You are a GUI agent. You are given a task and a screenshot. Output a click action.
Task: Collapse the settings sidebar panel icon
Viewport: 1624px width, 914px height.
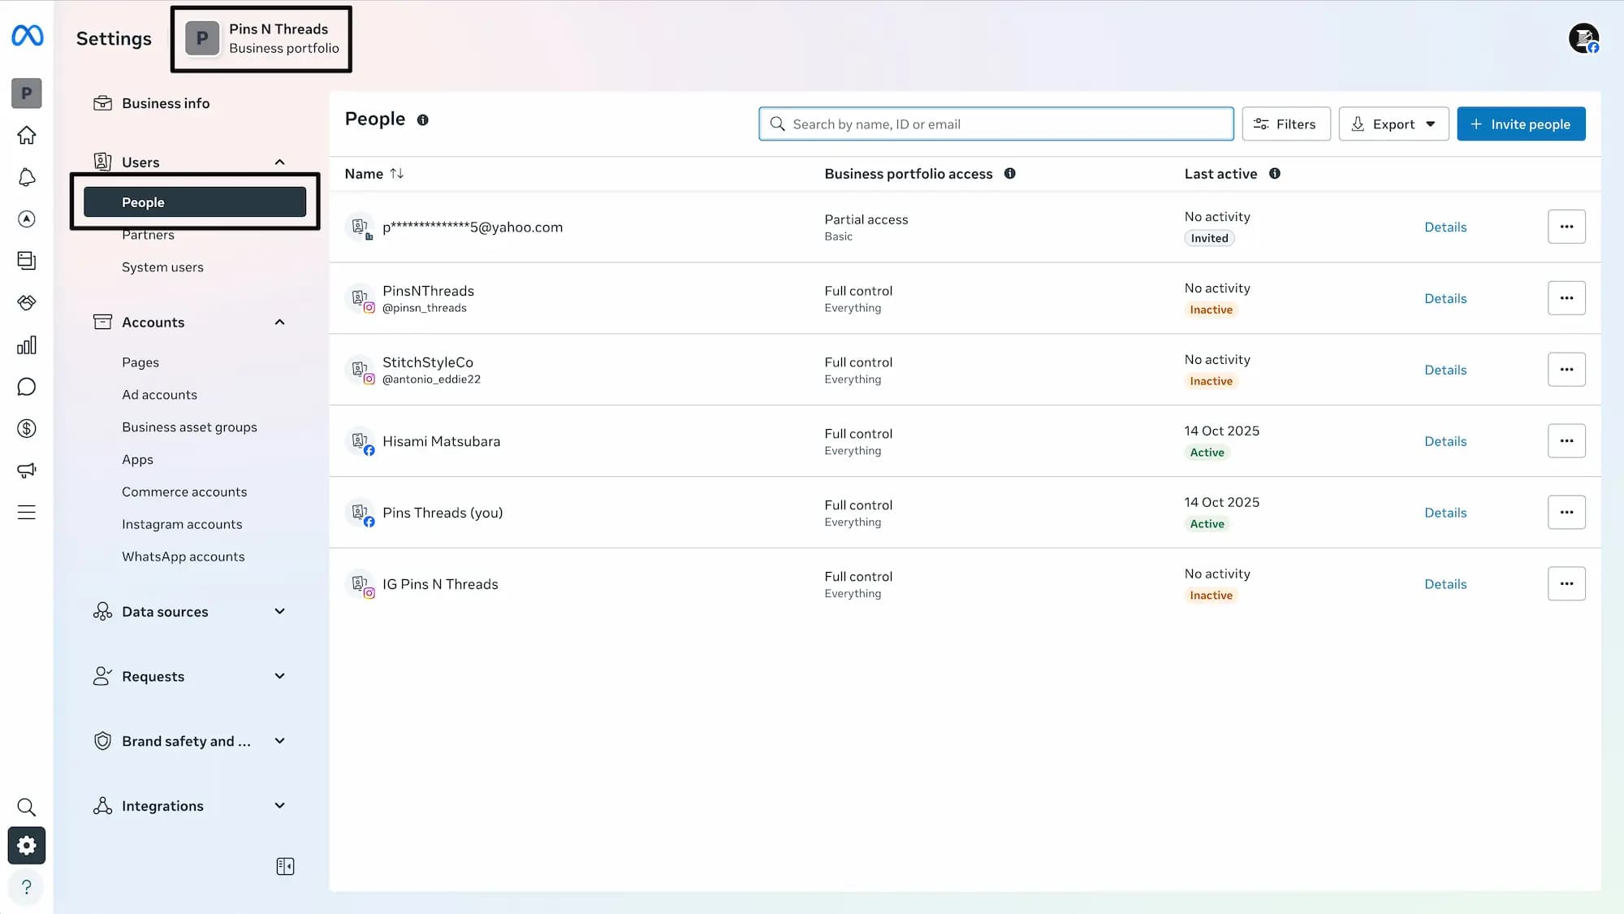[x=285, y=866]
